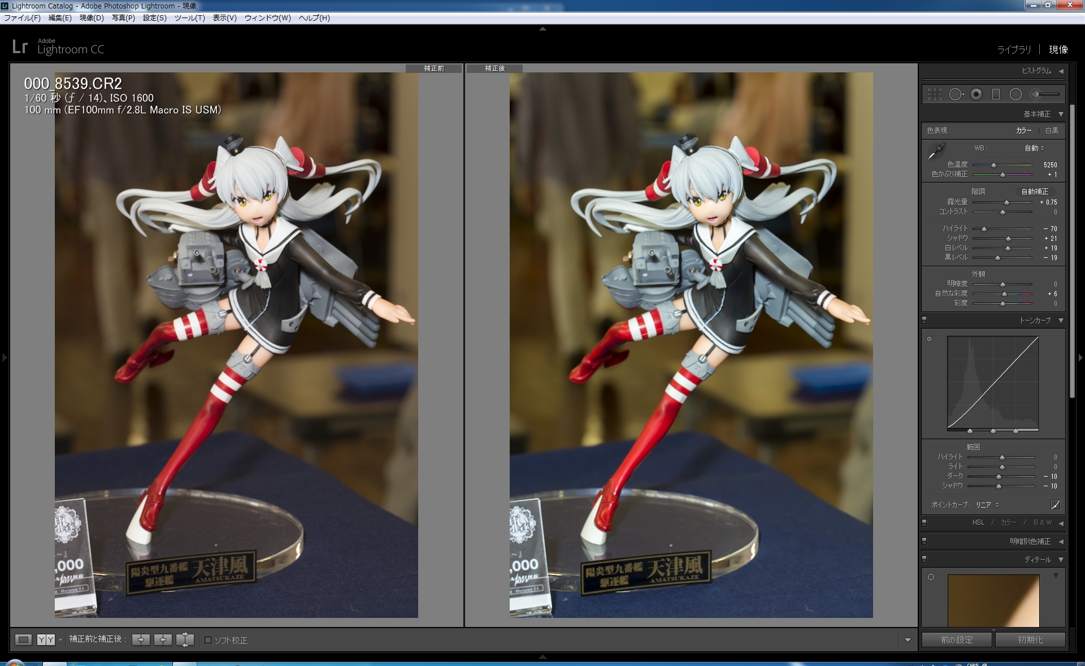Screen dimensions: 1085x666
Task: Click the 前の設定 button
Action: (x=957, y=640)
